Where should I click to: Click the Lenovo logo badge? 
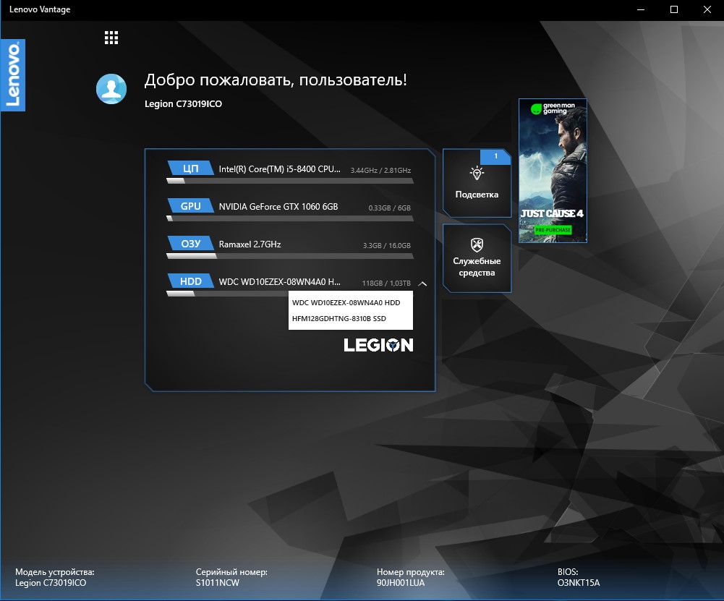[x=13, y=74]
